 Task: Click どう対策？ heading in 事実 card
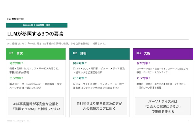(x=16, y=78)
